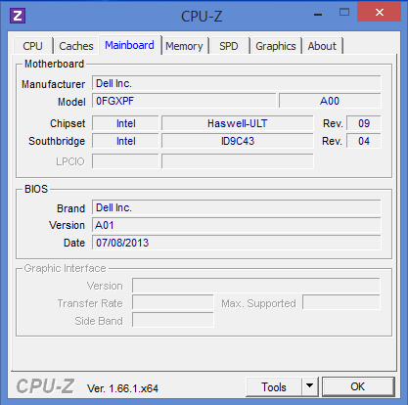Click the BIOS Date 07/08/2013 value
The image size is (408, 405).
237,243
